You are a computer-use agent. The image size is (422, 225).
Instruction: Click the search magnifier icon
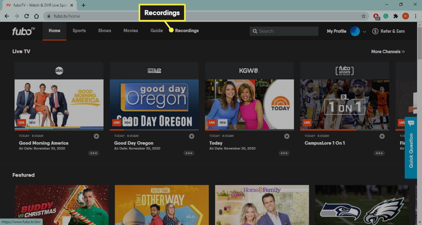(x=255, y=31)
